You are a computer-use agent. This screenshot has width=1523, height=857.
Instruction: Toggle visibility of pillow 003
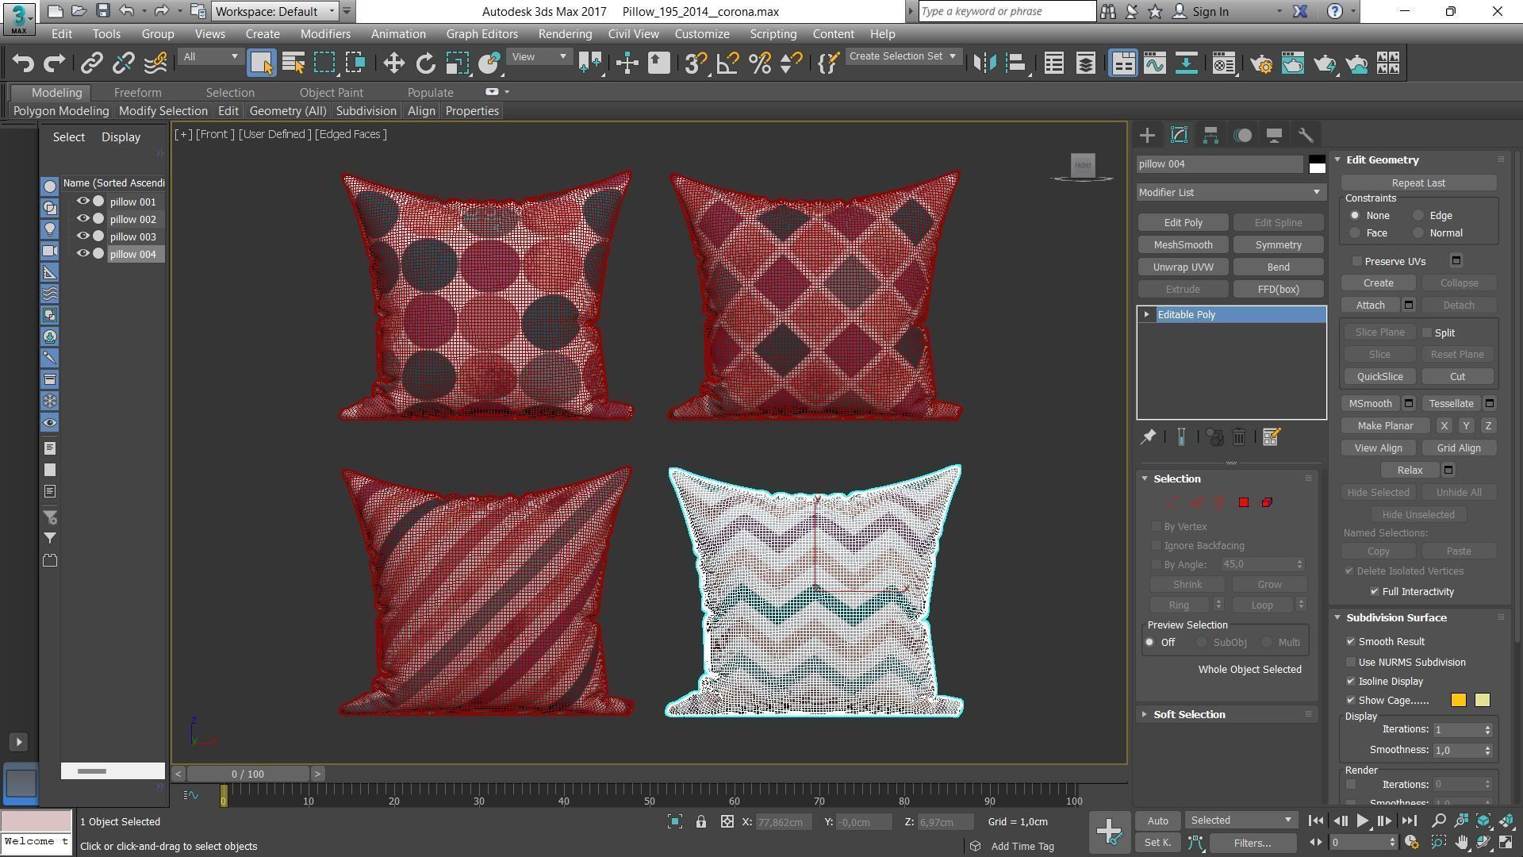coord(82,236)
